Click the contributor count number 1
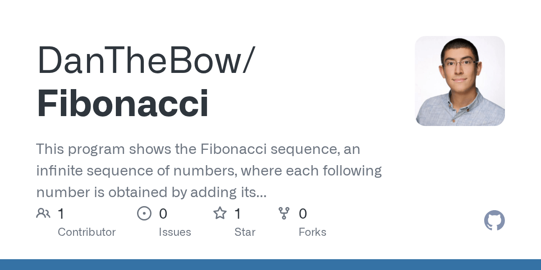The height and width of the screenshot is (270, 541). (61, 214)
